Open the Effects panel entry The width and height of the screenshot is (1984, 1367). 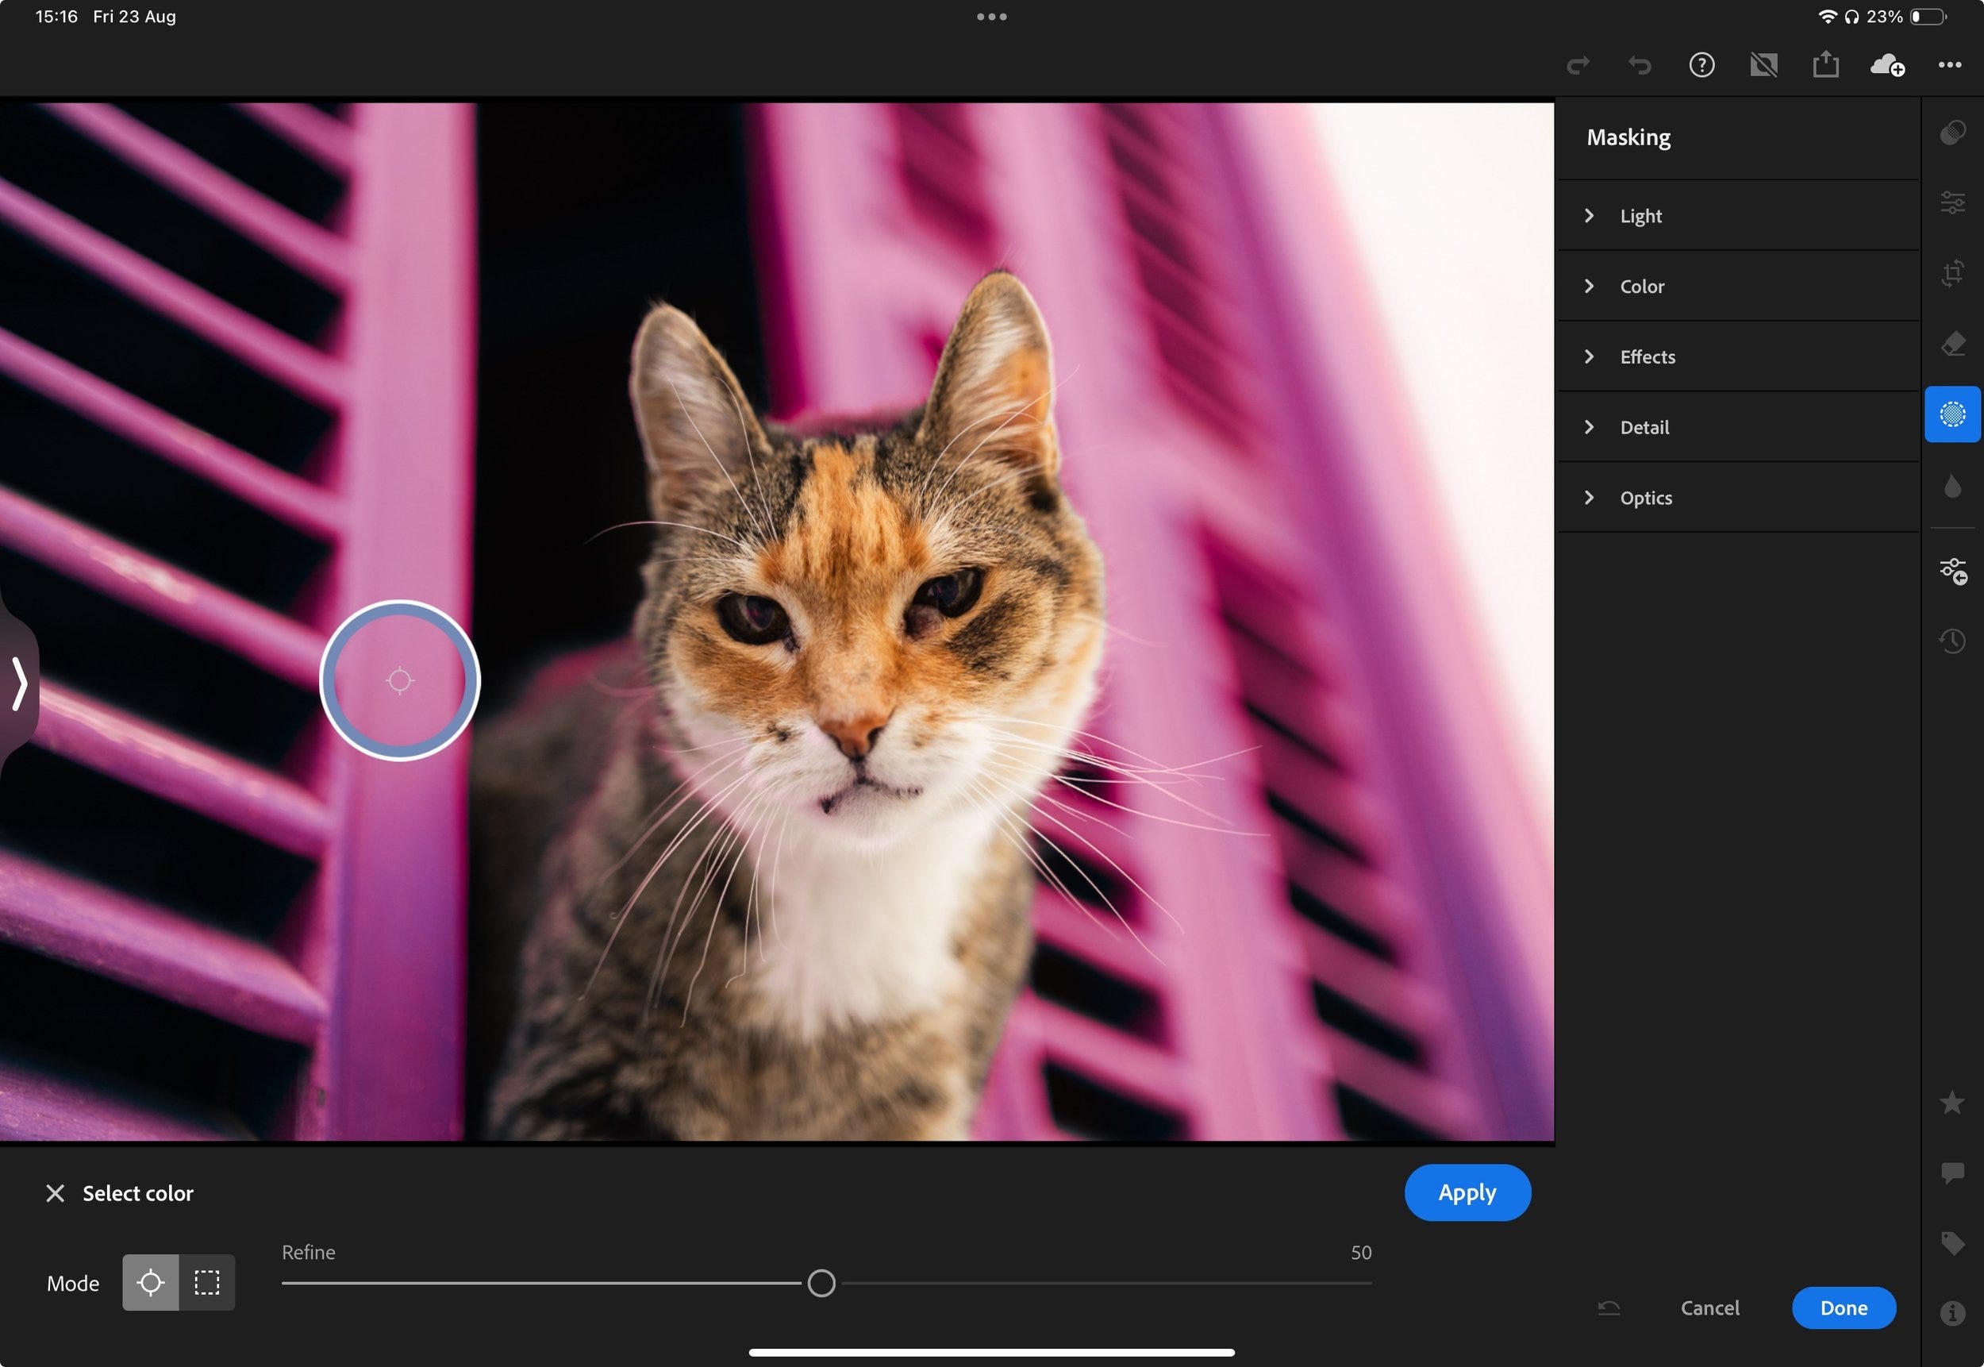click(1646, 357)
